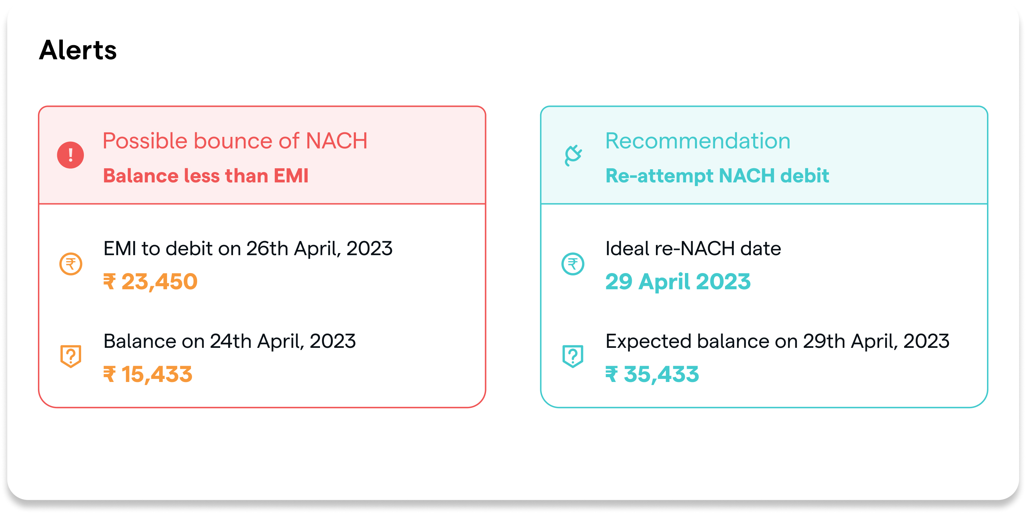Image resolution: width=1026 pixels, height=514 pixels.
Task: Click Expected balance on 29th April label
Action: point(777,341)
